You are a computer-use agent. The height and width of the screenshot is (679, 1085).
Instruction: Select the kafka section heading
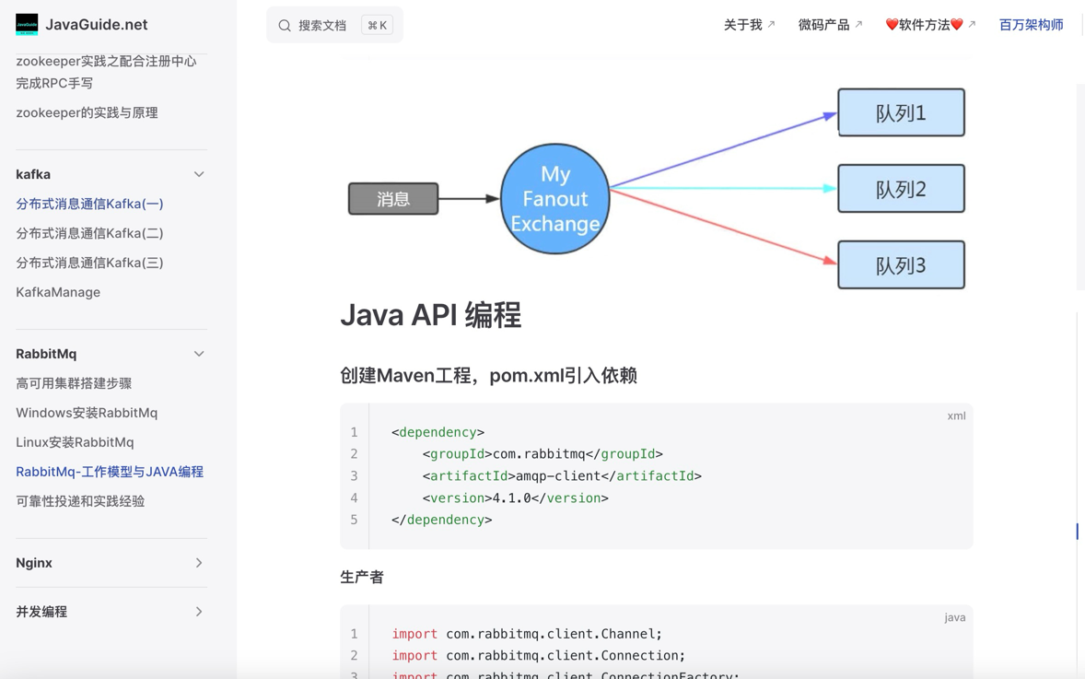[33, 174]
